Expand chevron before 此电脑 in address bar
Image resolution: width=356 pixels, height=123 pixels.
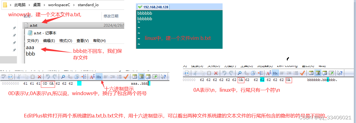10,5
